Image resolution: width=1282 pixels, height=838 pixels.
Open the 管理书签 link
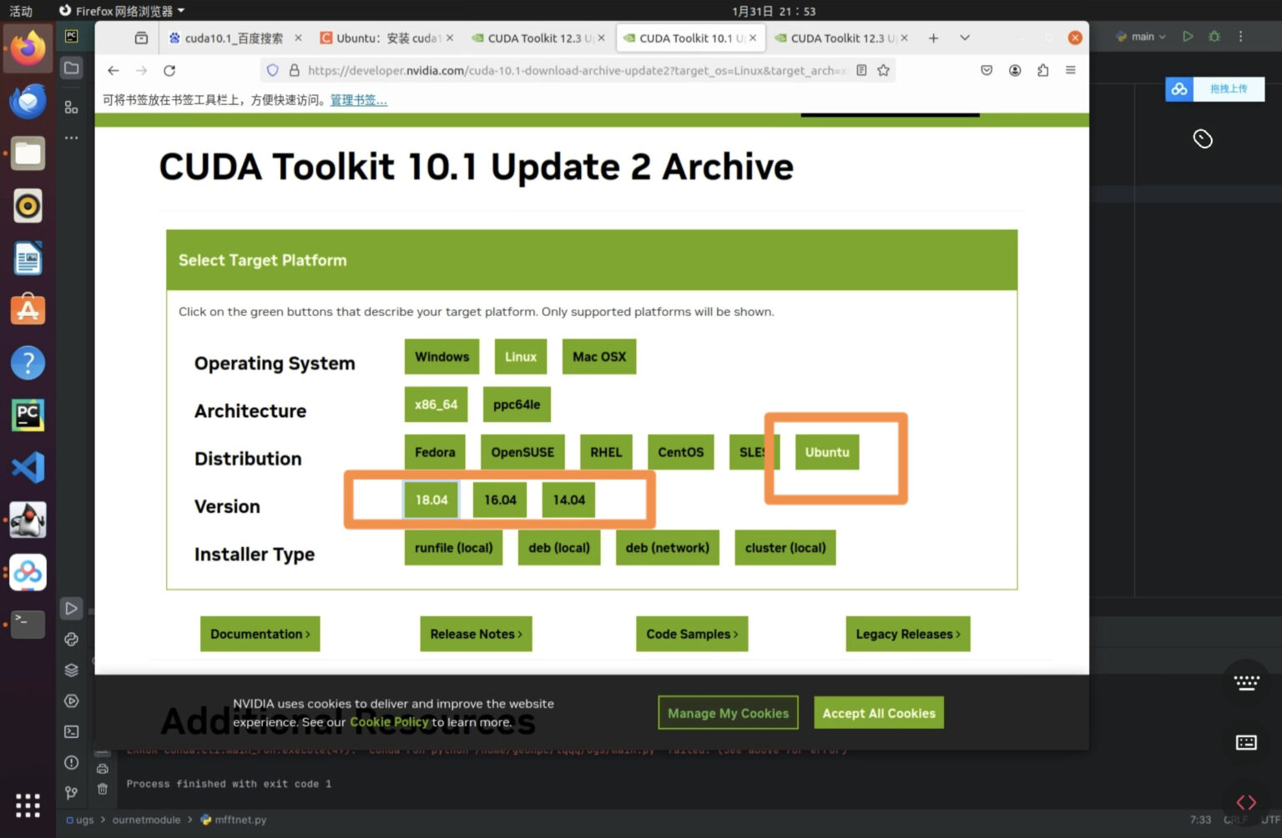point(357,99)
